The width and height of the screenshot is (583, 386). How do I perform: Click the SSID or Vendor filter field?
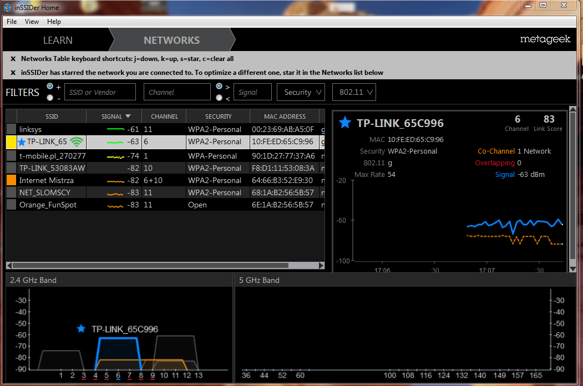[x=100, y=93]
